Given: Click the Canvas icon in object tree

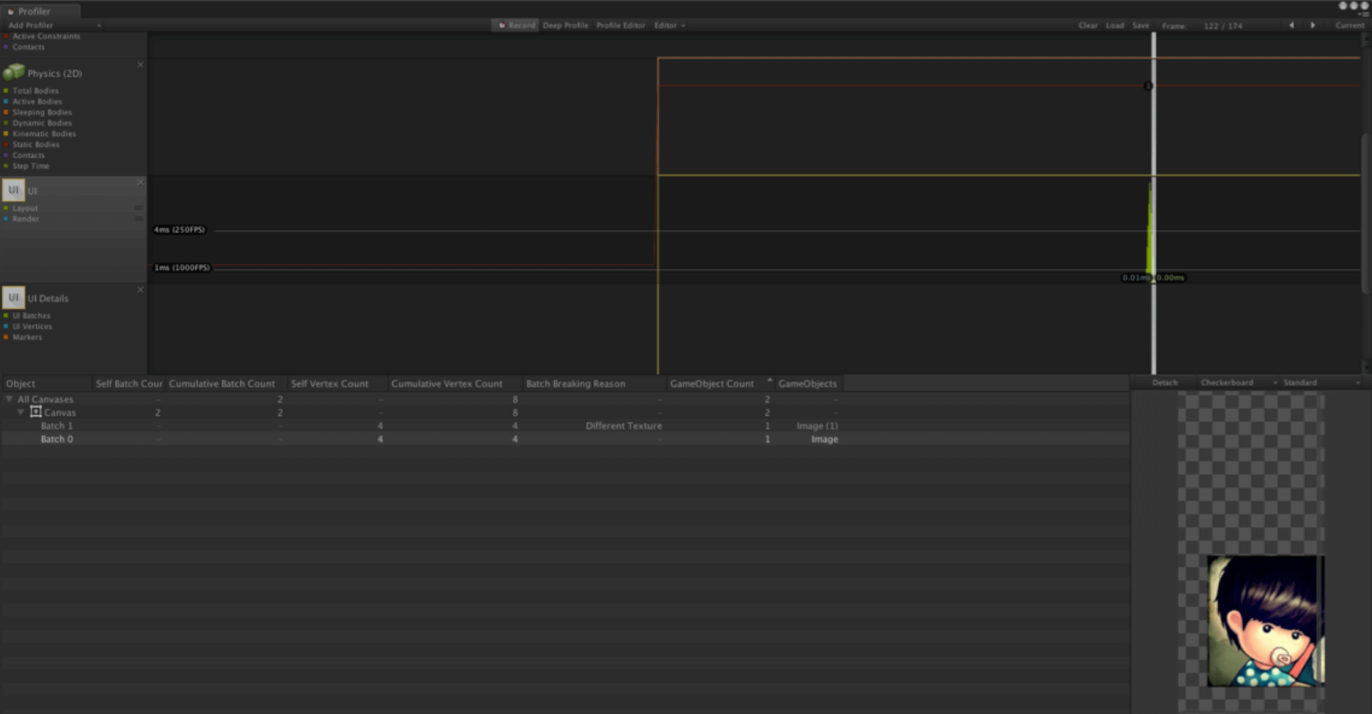Looking at the screenshot, I should [x=36, y=412].
